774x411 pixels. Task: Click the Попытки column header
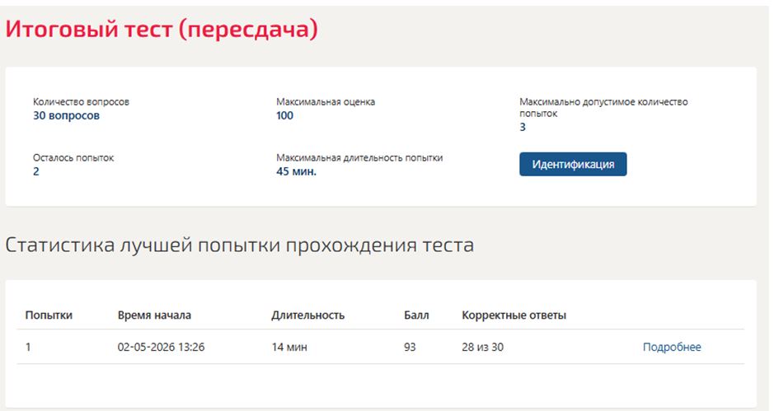[49, 315]
